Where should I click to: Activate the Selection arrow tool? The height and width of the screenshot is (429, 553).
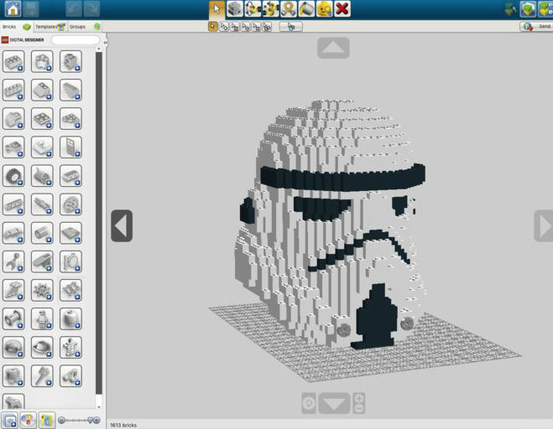point(217,9)
